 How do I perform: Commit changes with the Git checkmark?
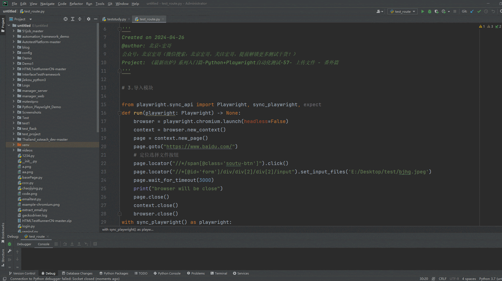[x=479, y=11]
